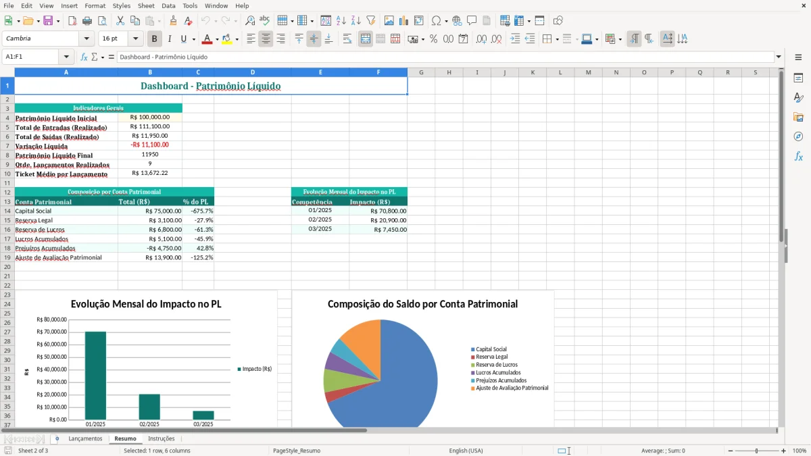The height and width of the screenshot is (456, 811).
Task: Add a decimal place
Action: tap(481, 39)
